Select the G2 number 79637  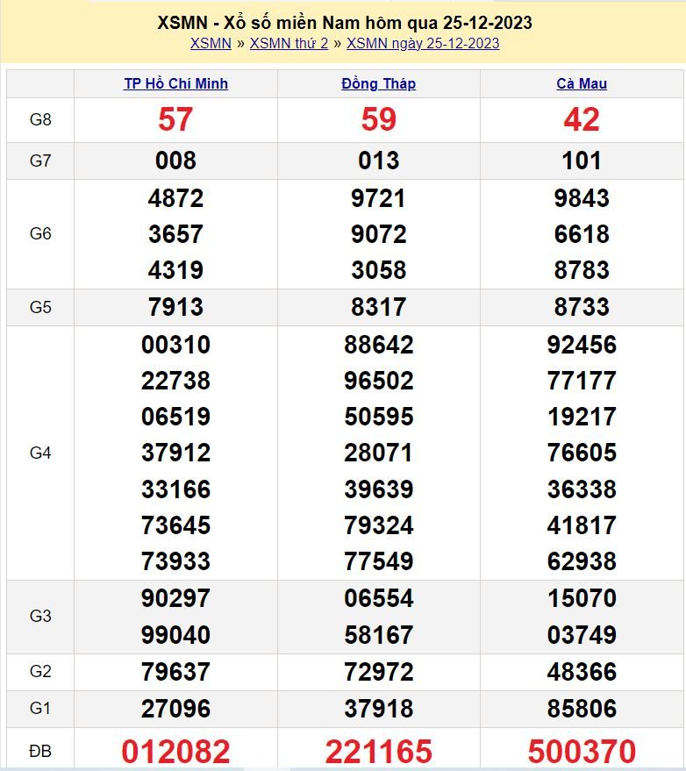tap(175, 672)
